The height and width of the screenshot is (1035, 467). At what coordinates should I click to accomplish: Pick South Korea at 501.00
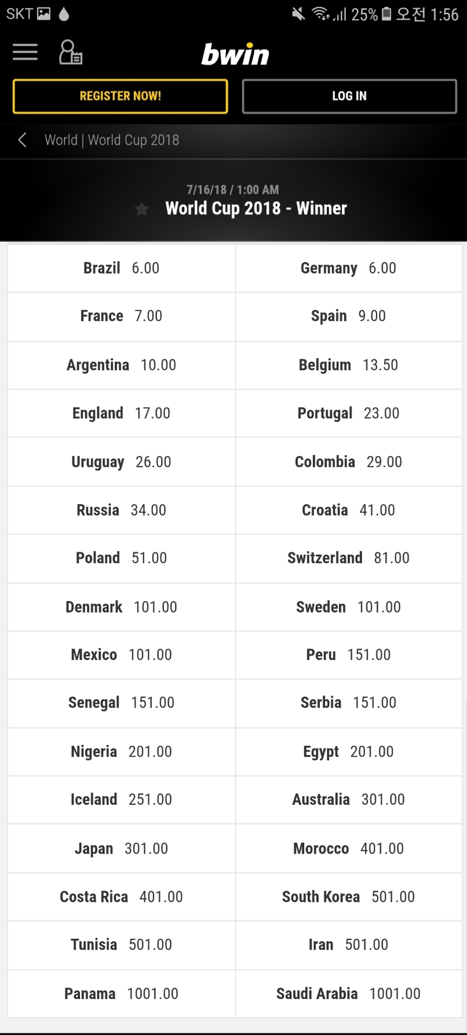click(x=349, y=896)
